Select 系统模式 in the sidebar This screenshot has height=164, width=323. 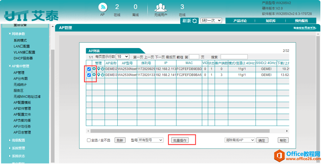coord(20,41)
